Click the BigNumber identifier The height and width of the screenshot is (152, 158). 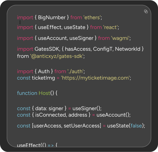(52, 18)
